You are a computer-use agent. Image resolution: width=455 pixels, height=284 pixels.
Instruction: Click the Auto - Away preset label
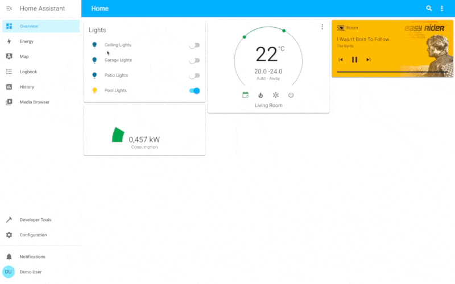point(268,78)
